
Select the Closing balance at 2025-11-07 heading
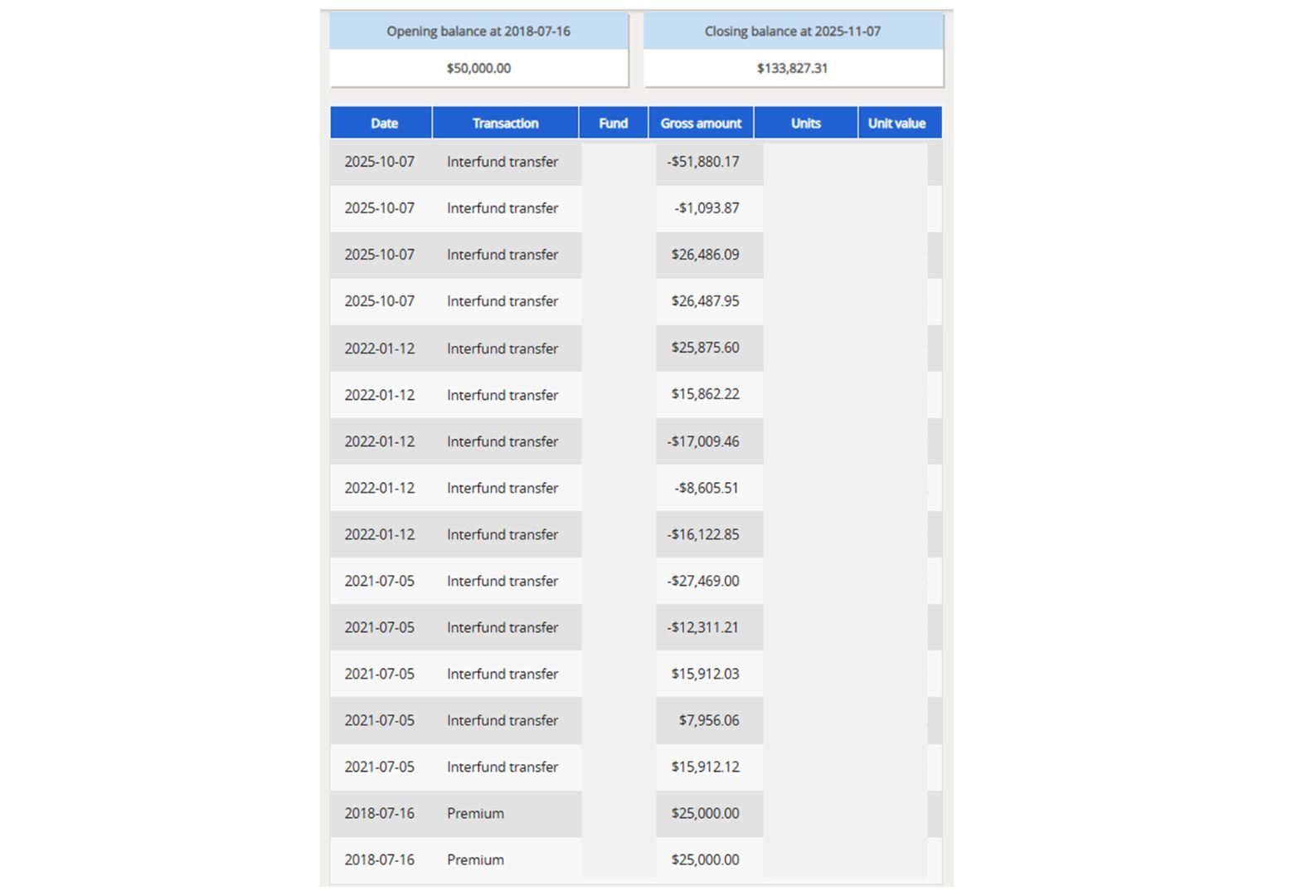[793, 32]
